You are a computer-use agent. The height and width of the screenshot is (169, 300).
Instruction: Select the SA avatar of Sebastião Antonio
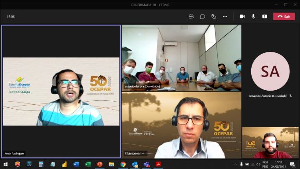(x=270, y=71)
